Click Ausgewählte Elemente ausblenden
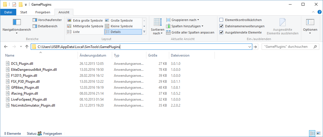323x137 pixels. click(282, 26)
